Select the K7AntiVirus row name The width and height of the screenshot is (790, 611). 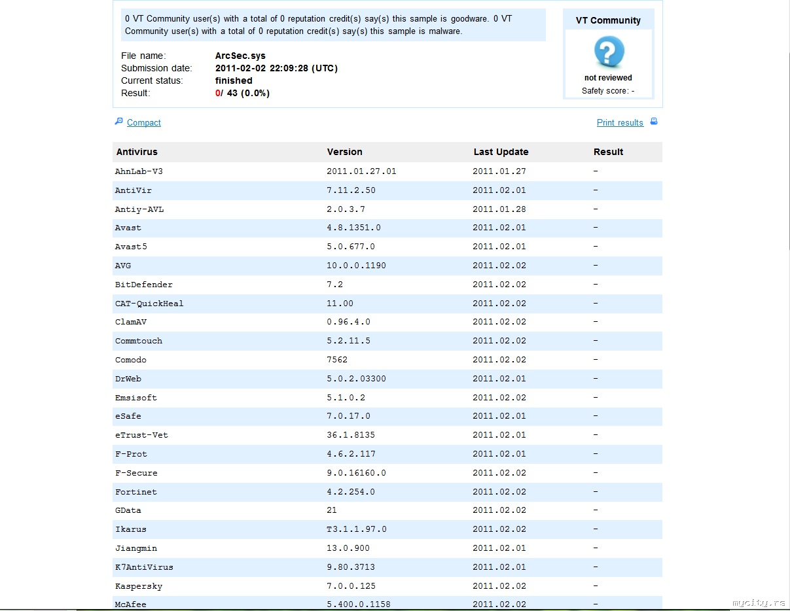coord(144,567)
